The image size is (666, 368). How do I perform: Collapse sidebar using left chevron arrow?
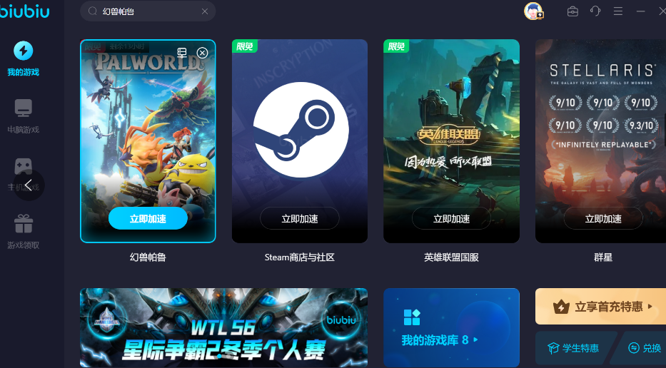click(29, 185)
